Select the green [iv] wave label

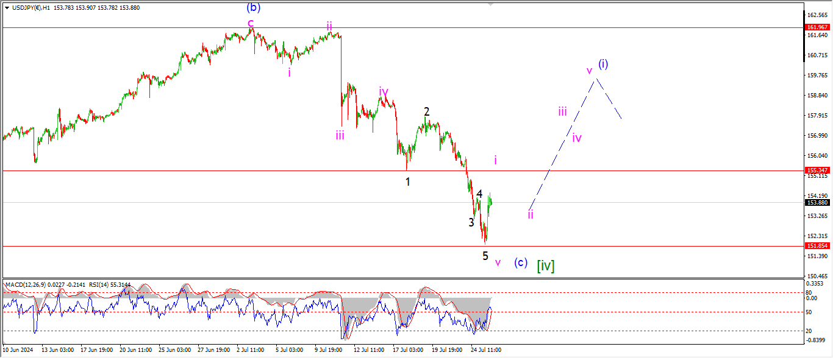point(545,265)
